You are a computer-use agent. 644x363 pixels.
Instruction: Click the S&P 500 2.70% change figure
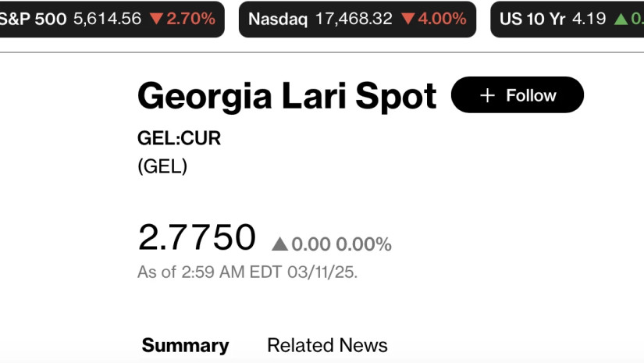tap(190, 19)
